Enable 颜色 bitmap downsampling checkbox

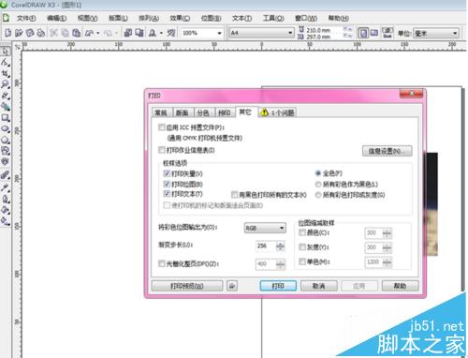pos(302,232)
